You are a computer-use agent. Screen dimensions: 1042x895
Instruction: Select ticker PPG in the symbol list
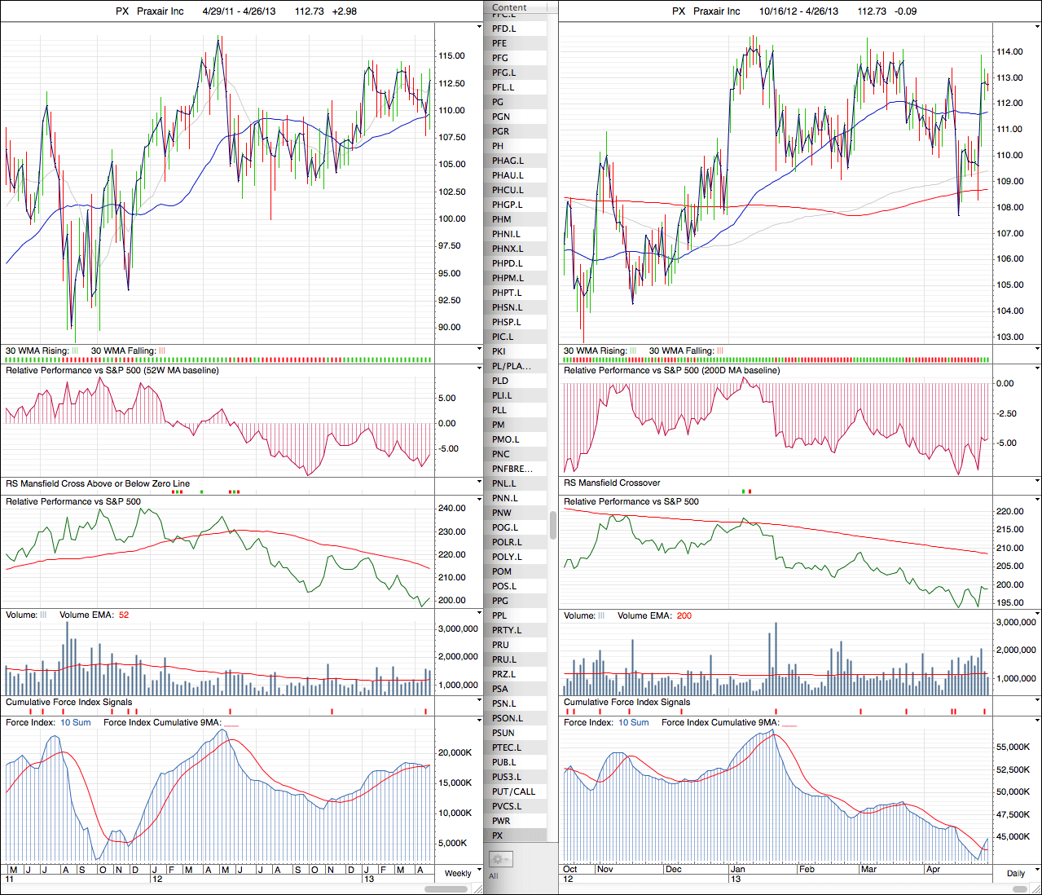point(500,601)
